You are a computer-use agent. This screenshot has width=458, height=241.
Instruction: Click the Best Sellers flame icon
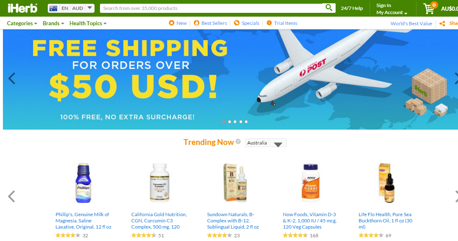coord(197,23)
